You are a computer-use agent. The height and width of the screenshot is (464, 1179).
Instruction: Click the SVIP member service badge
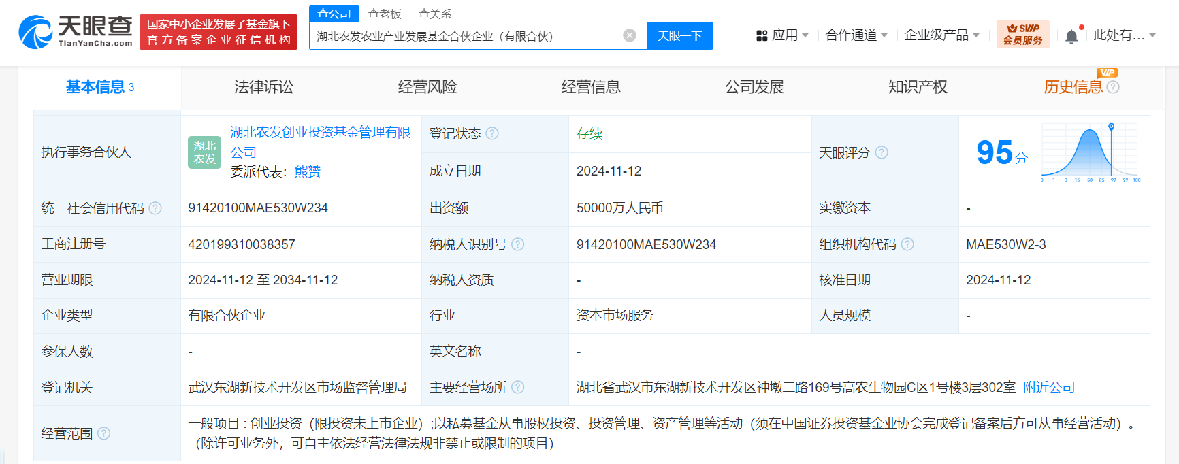pos(1022,34)
